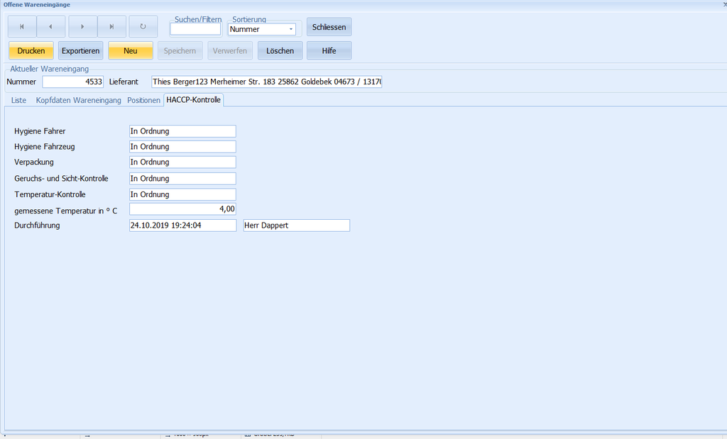
Task: Select the Positionen tab
Action: pos(143,101)
